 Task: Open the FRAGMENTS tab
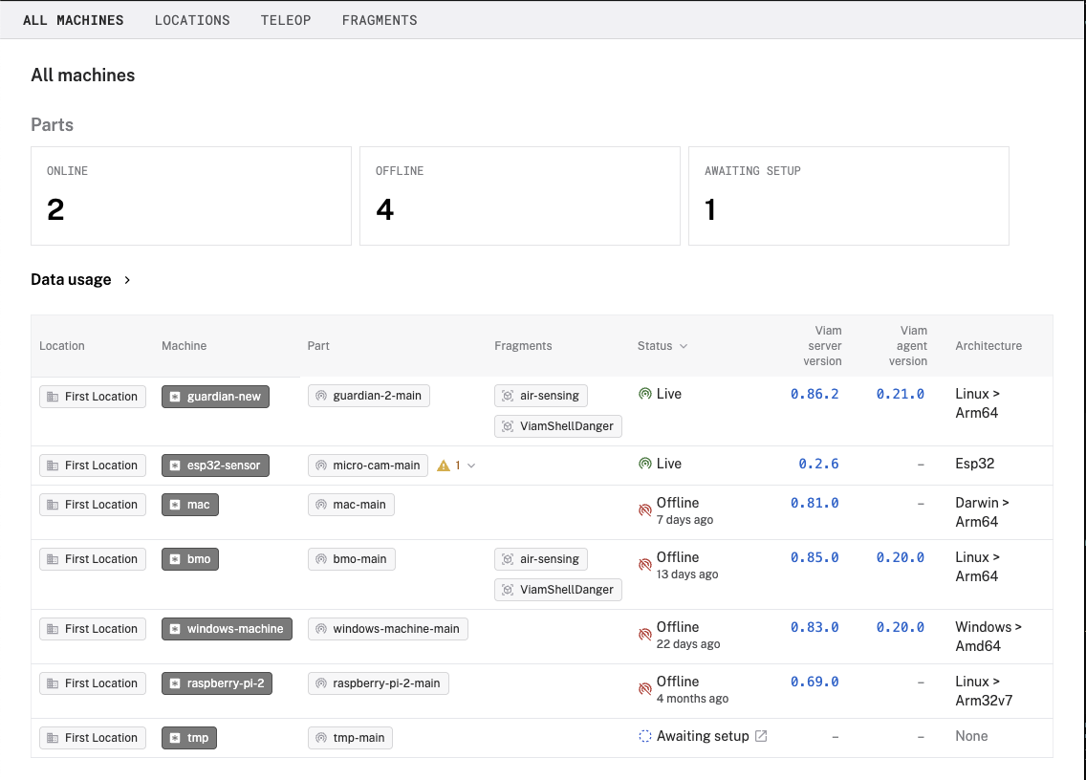(379, 19)
